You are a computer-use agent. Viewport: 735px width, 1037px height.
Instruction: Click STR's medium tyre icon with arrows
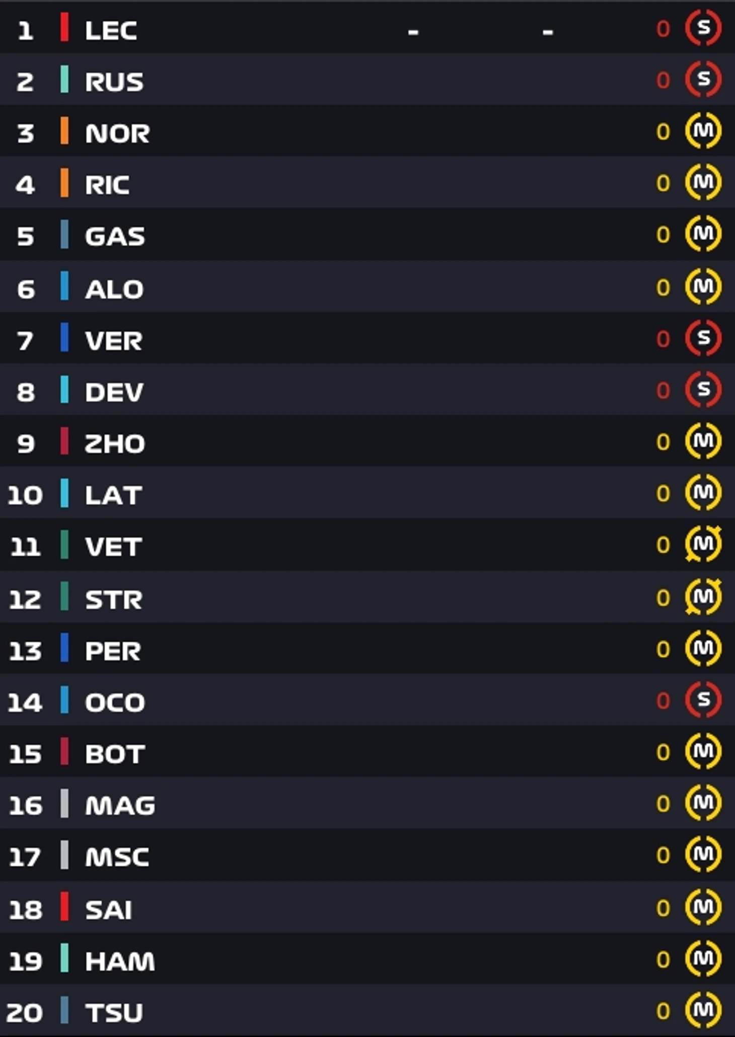tap(703, 597)
